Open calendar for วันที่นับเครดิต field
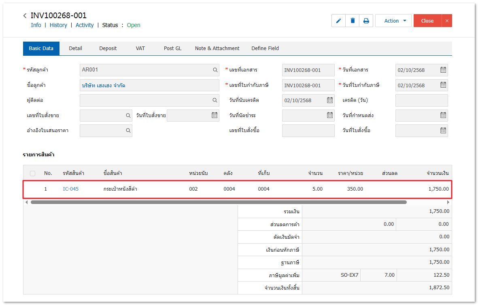The image size is (478, 305). pos(330,100)
